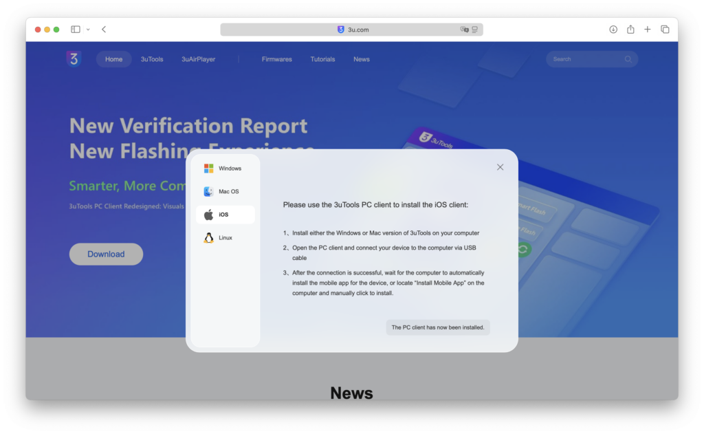Click the 3uTools logo in navbar

tap(74, 59)
